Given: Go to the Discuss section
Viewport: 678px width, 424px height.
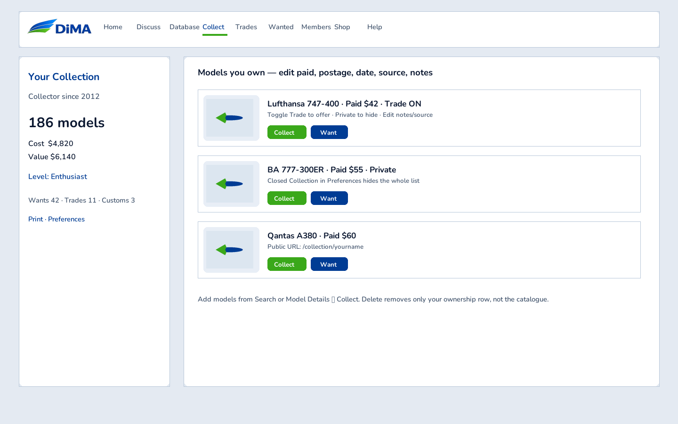Looking at the screenshot, I should tap(148, 27).
